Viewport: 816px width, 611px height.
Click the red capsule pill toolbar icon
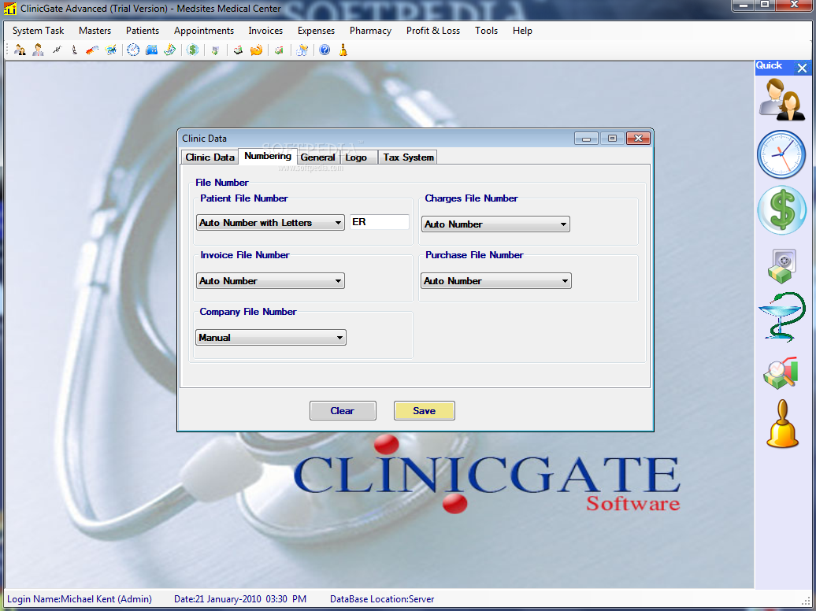pos(92,50)
